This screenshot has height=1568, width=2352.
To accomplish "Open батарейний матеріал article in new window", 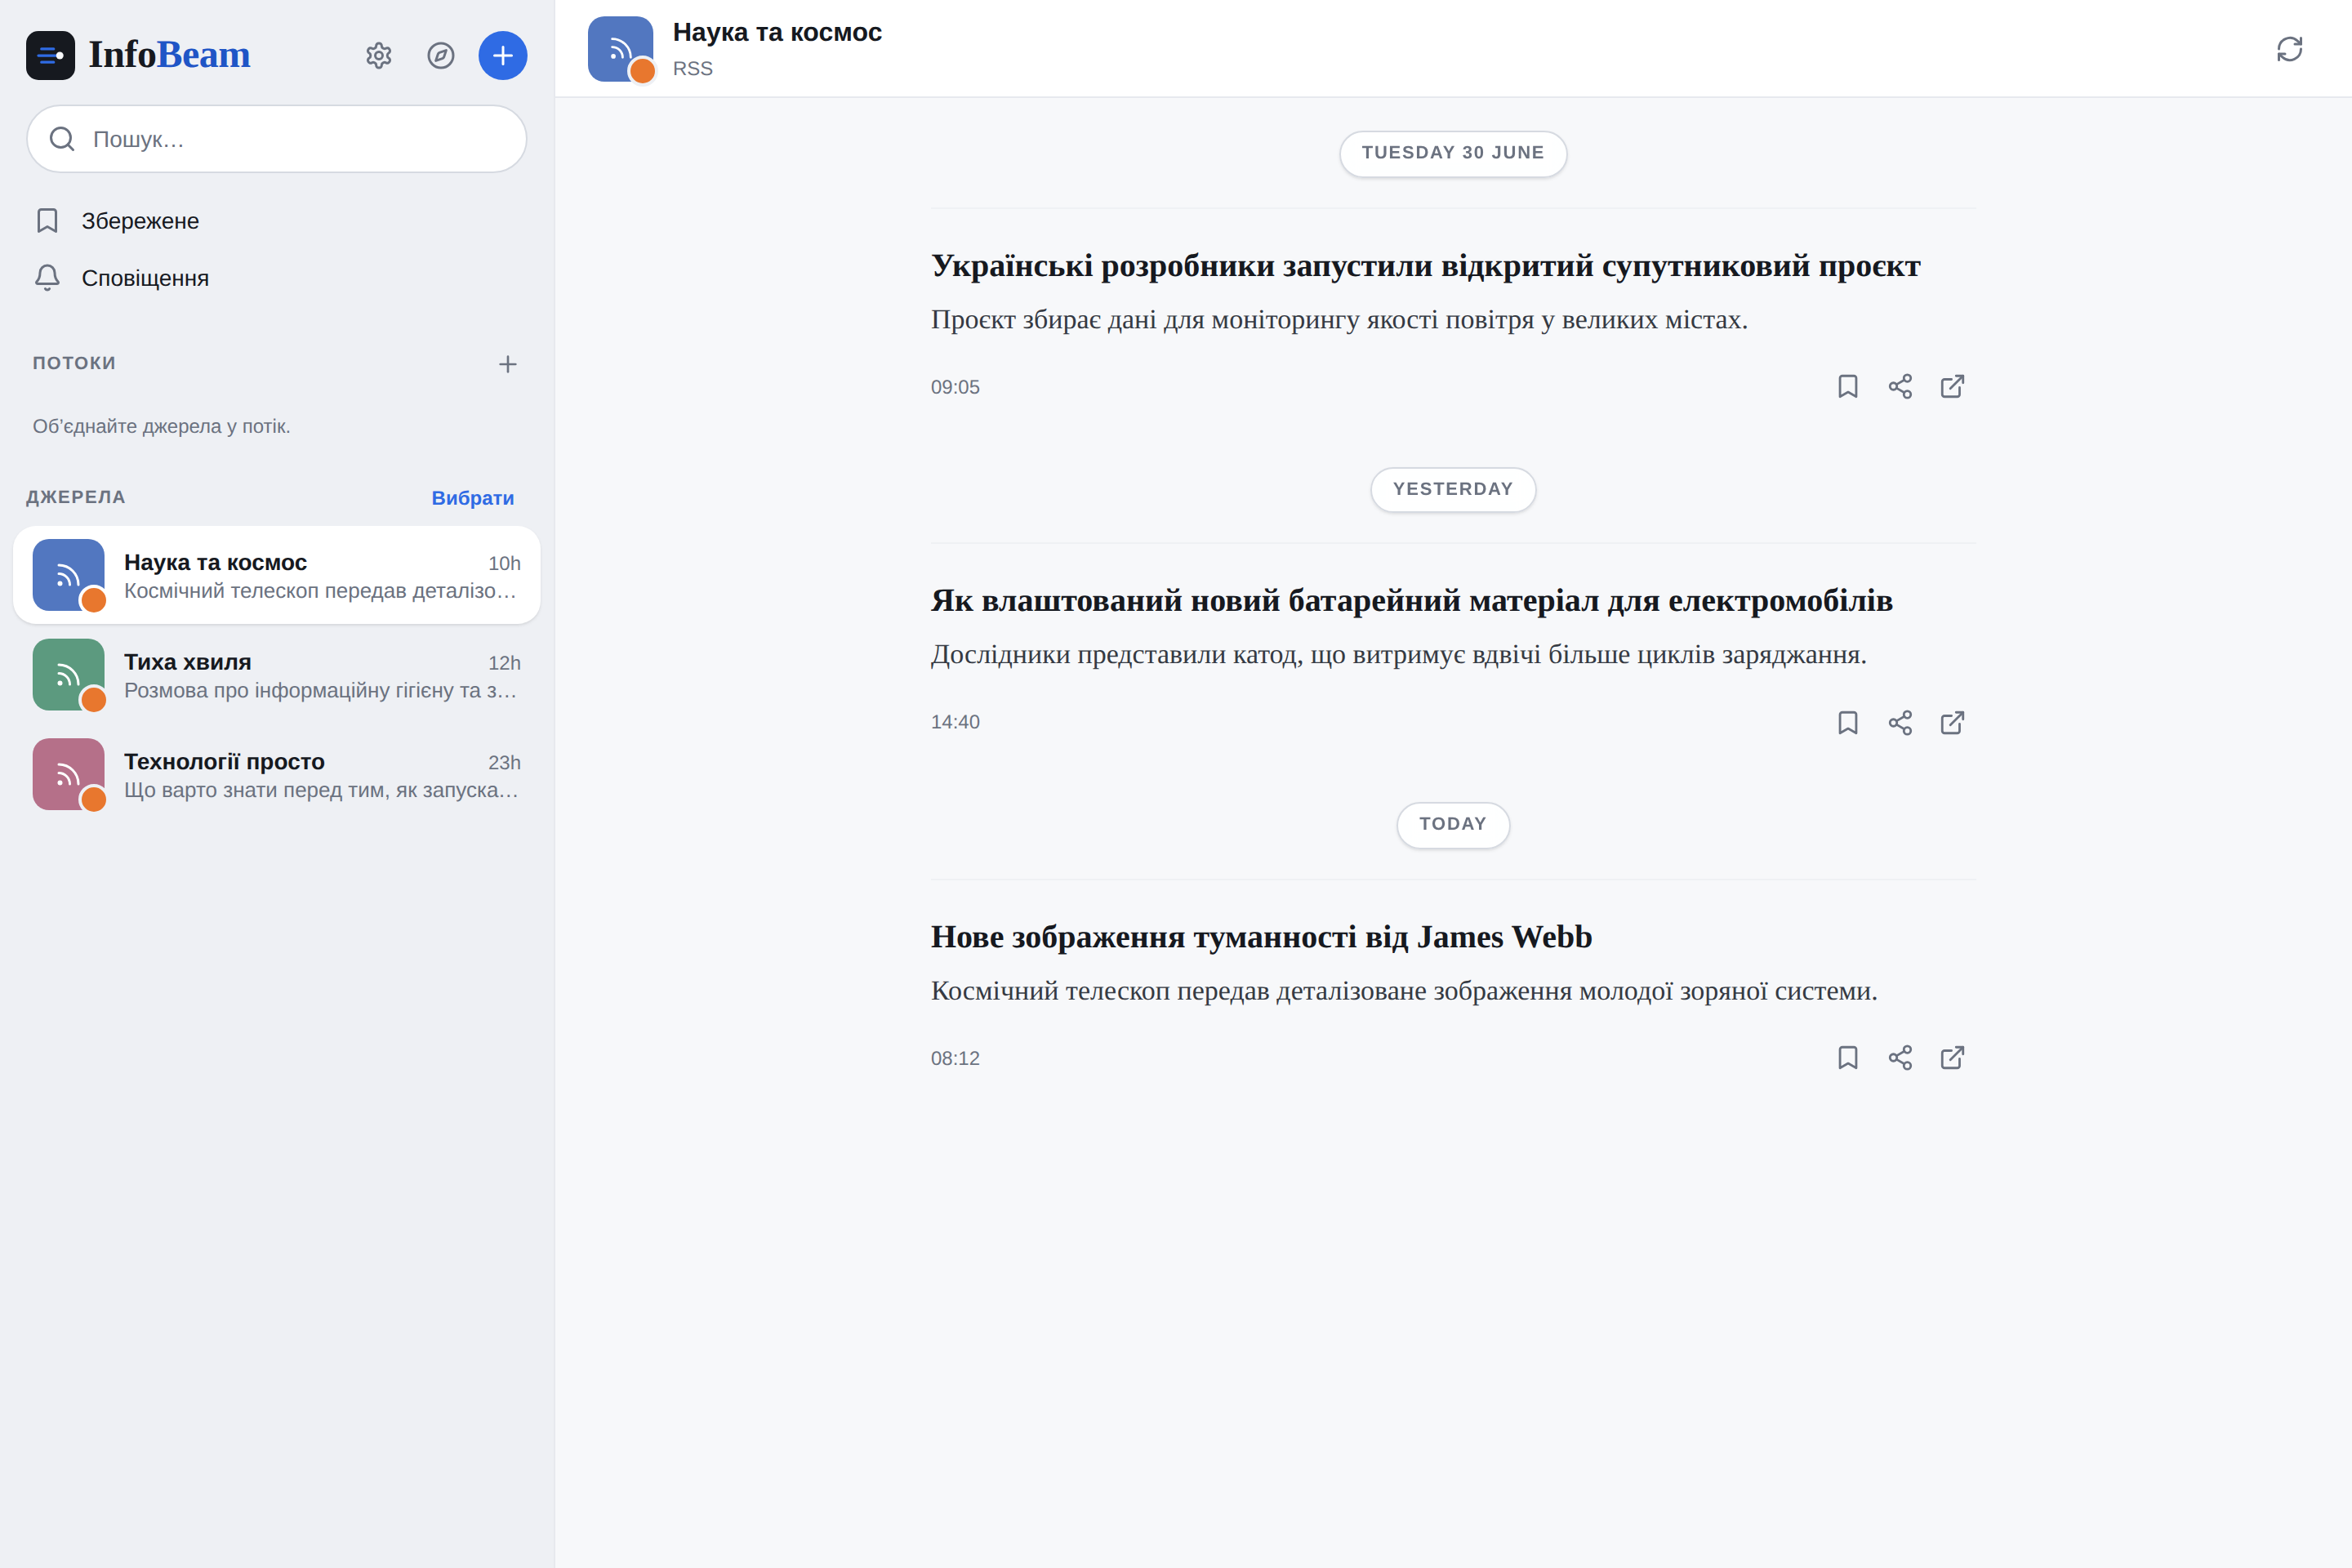I will (x=1952, y=723).
